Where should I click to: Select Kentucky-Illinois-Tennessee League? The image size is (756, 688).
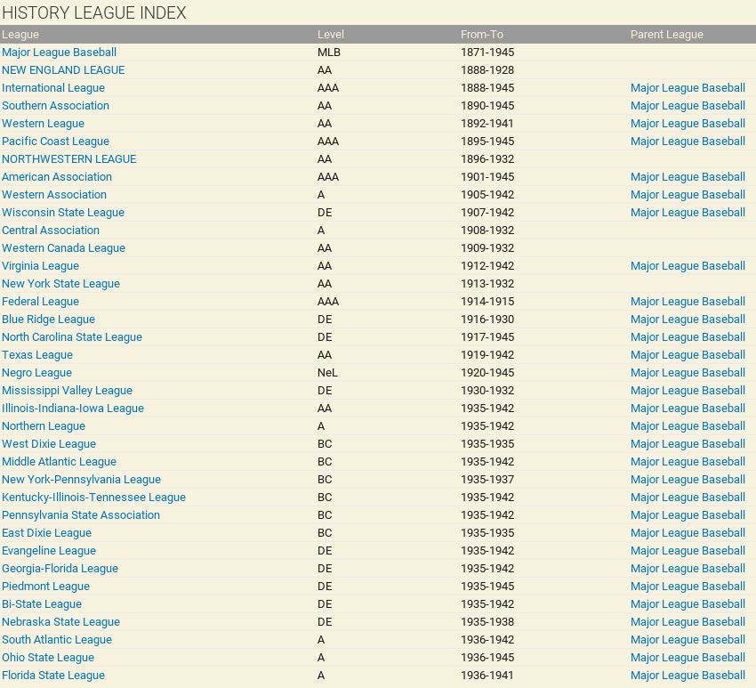click(x=93, y=498)
